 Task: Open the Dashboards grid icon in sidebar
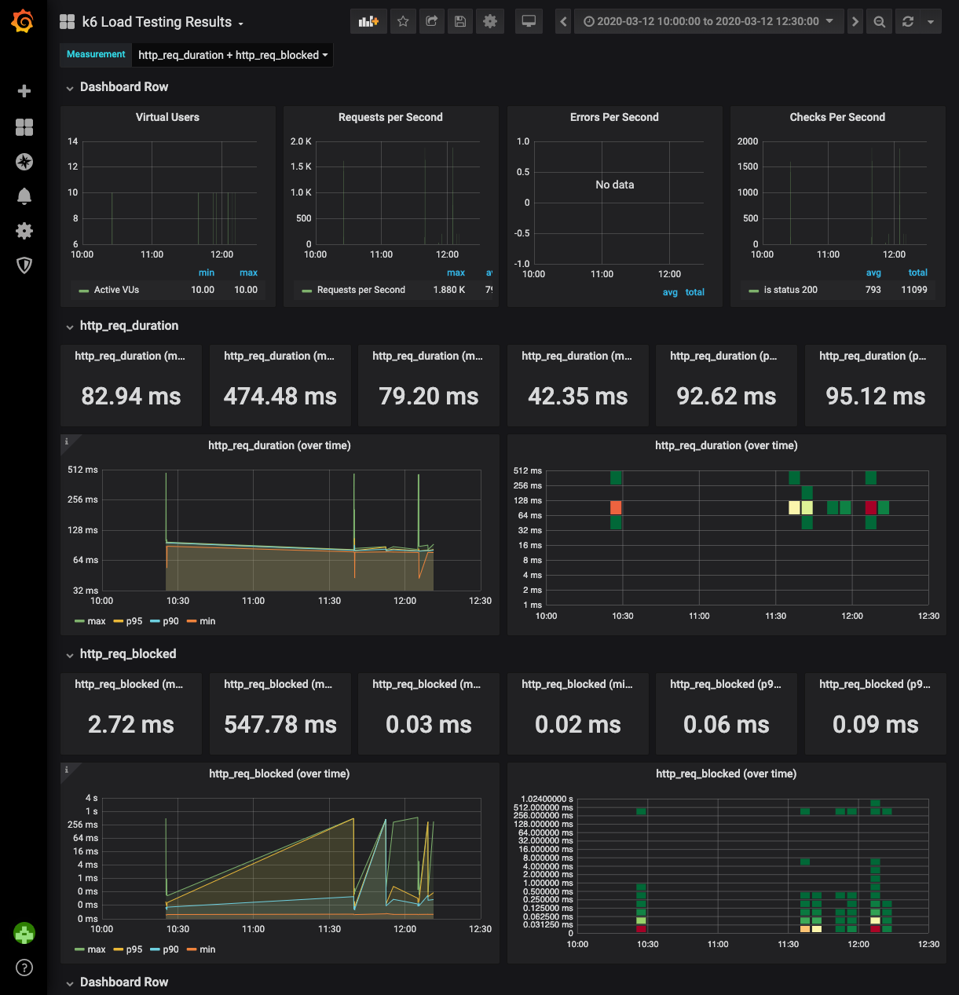coord(24,127)
